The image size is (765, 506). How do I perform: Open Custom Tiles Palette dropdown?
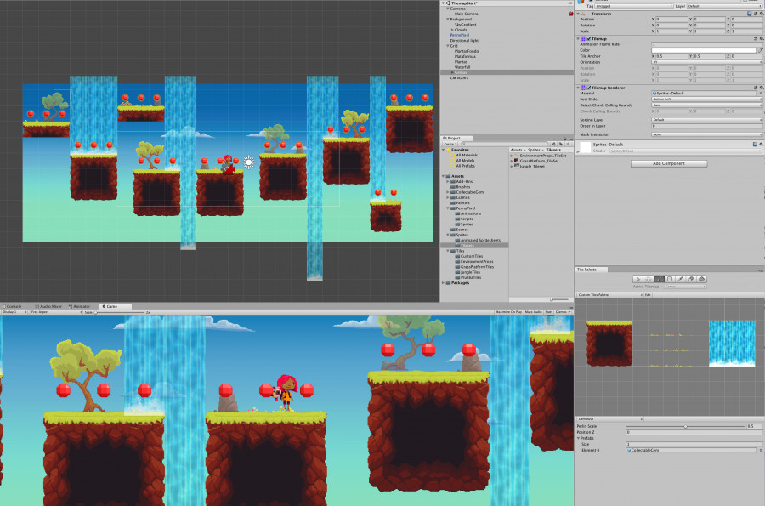609,295
